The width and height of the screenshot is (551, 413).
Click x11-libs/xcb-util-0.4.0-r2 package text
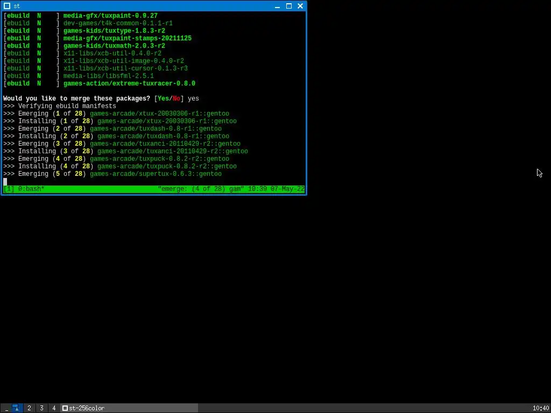tap(112, 53)
